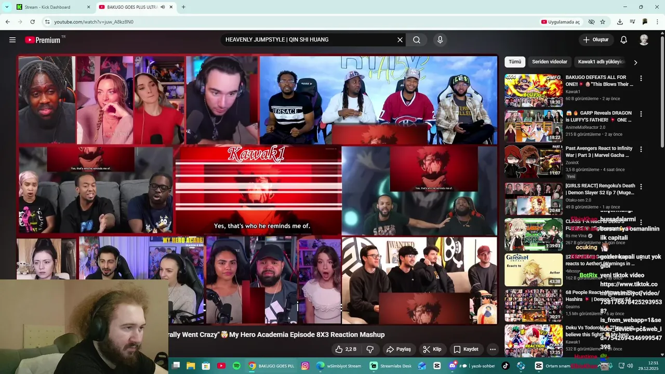Screen dimensions: 665x374
Task: Click the Kaydet save button
Action: (466, 349)
